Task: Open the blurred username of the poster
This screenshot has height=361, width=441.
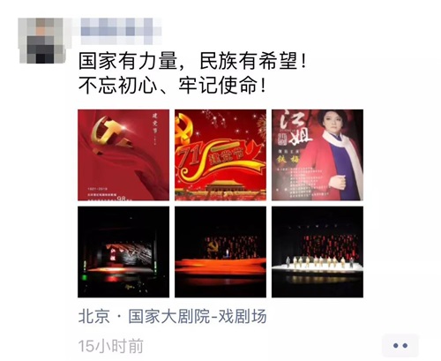Action: 121,31
